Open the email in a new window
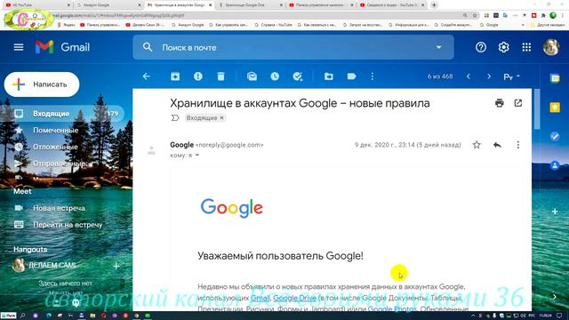The width and height of the screenshot is (569, 320). [518, 103]
